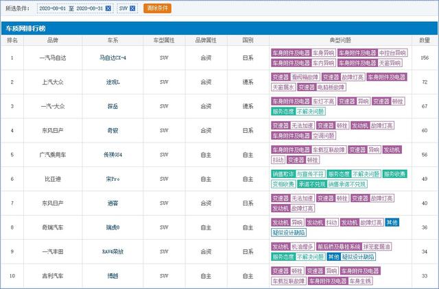439x289 pixels.
Task: Open the 奇骏 car series link
Action: tap(112, 131)
